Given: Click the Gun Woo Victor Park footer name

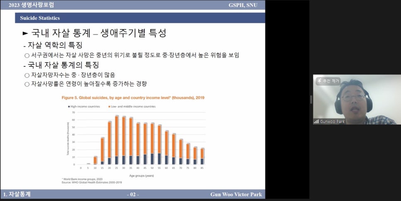Looking at the screenshot, I should (236, 195).
